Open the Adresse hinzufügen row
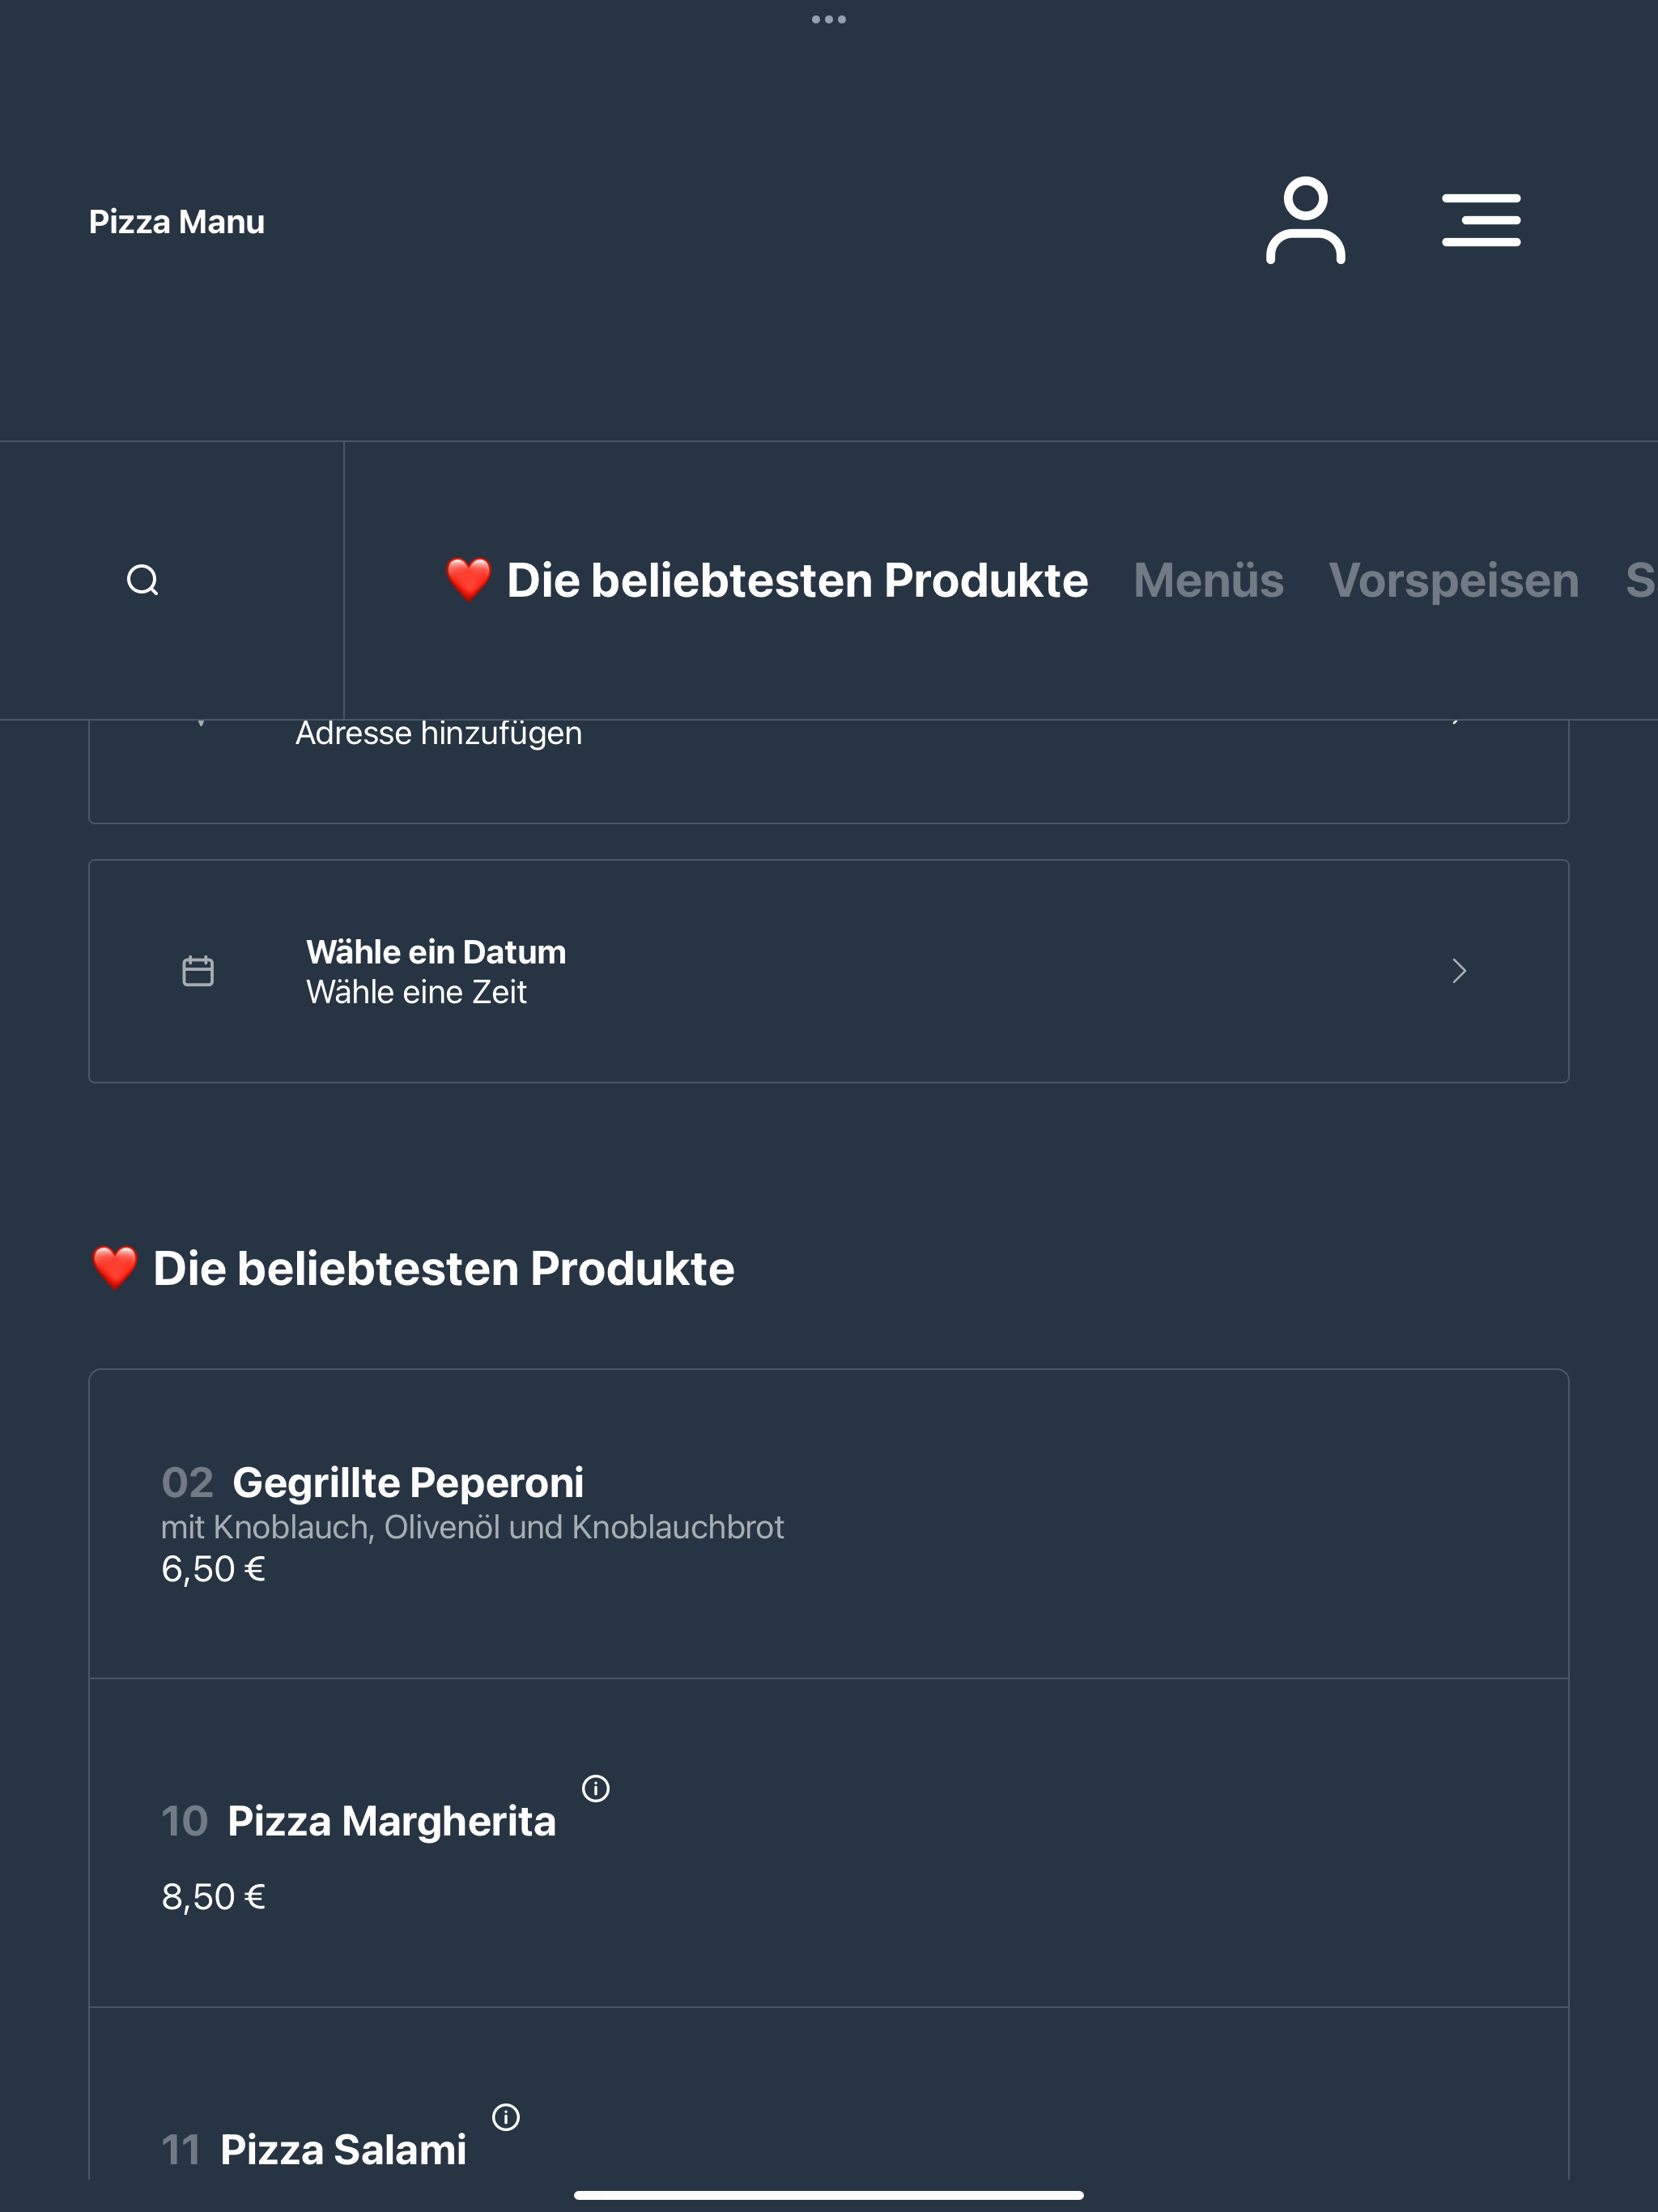Viewport: 1658px width, 2212px height. tap(829, 771)
